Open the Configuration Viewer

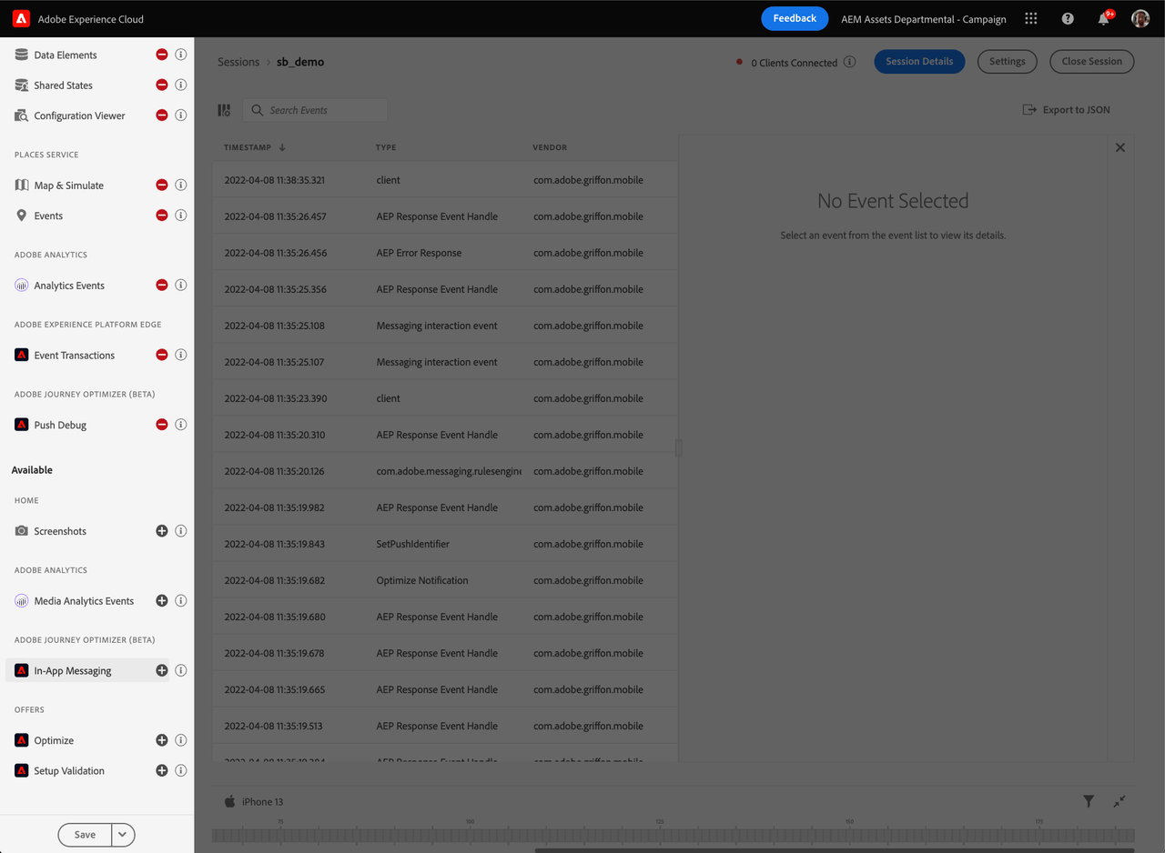click(79, 115)
